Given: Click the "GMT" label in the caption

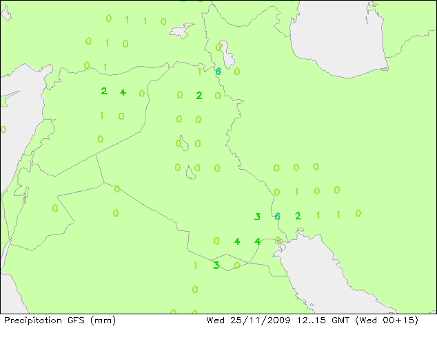Looking at the screenshot, I should pyautogui.click(x=341, y=320).
